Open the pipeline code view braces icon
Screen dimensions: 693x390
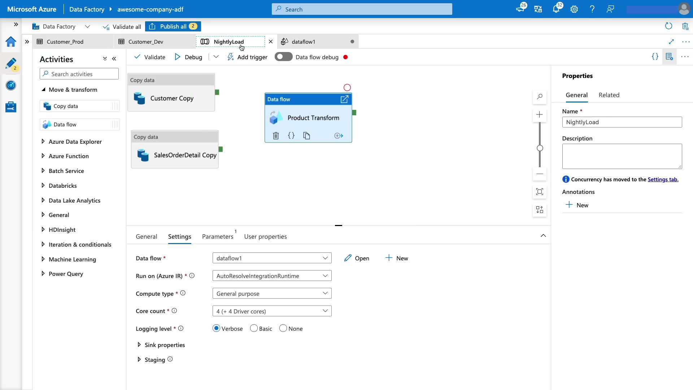tap(655, 57)
